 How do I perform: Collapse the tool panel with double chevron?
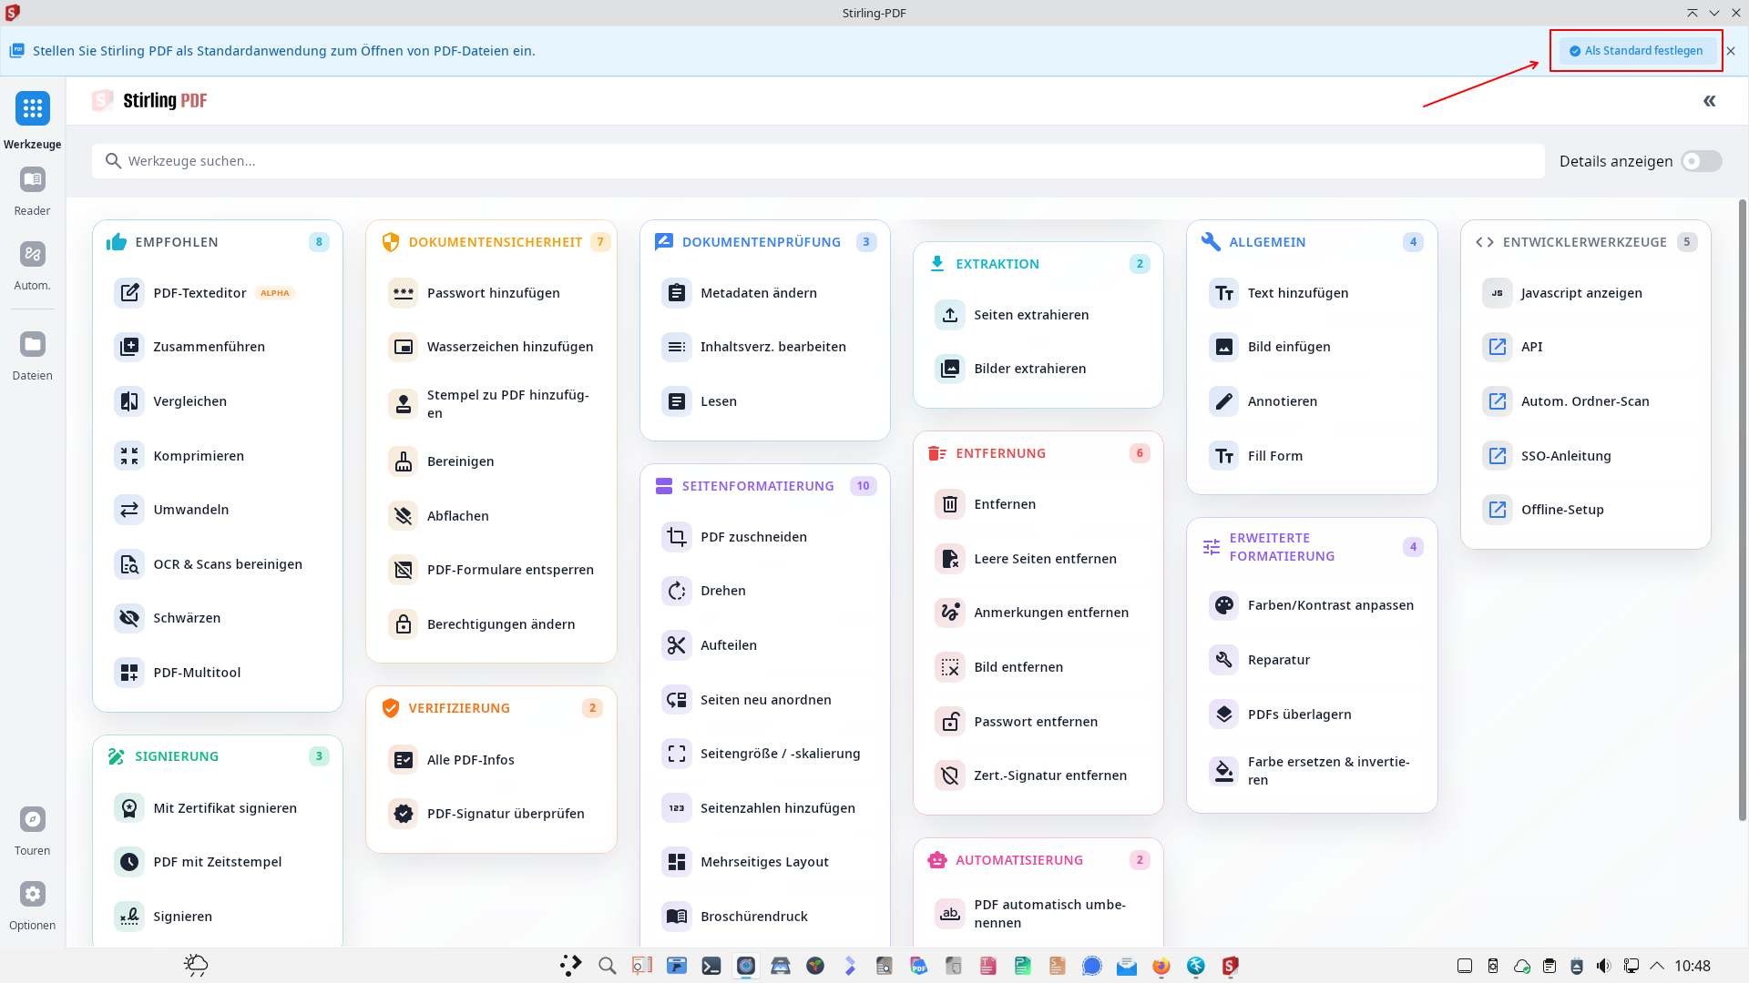coord(1709,101)
